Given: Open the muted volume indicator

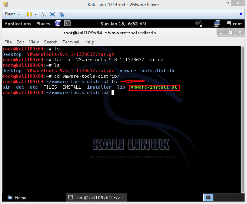Looking at the screenshot, I should coord(199,24).
